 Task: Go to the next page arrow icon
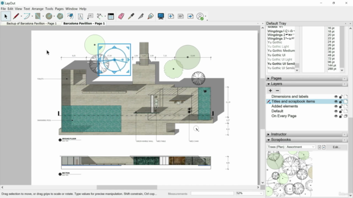pyautogui.click(x=190, y=16)
